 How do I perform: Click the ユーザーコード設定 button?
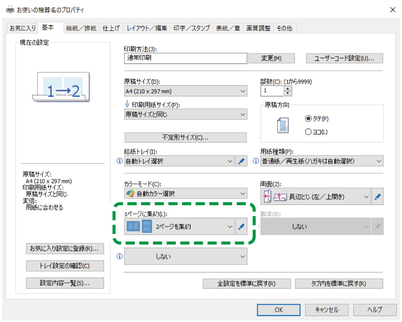pyautogui.click(x=344, y=58)
